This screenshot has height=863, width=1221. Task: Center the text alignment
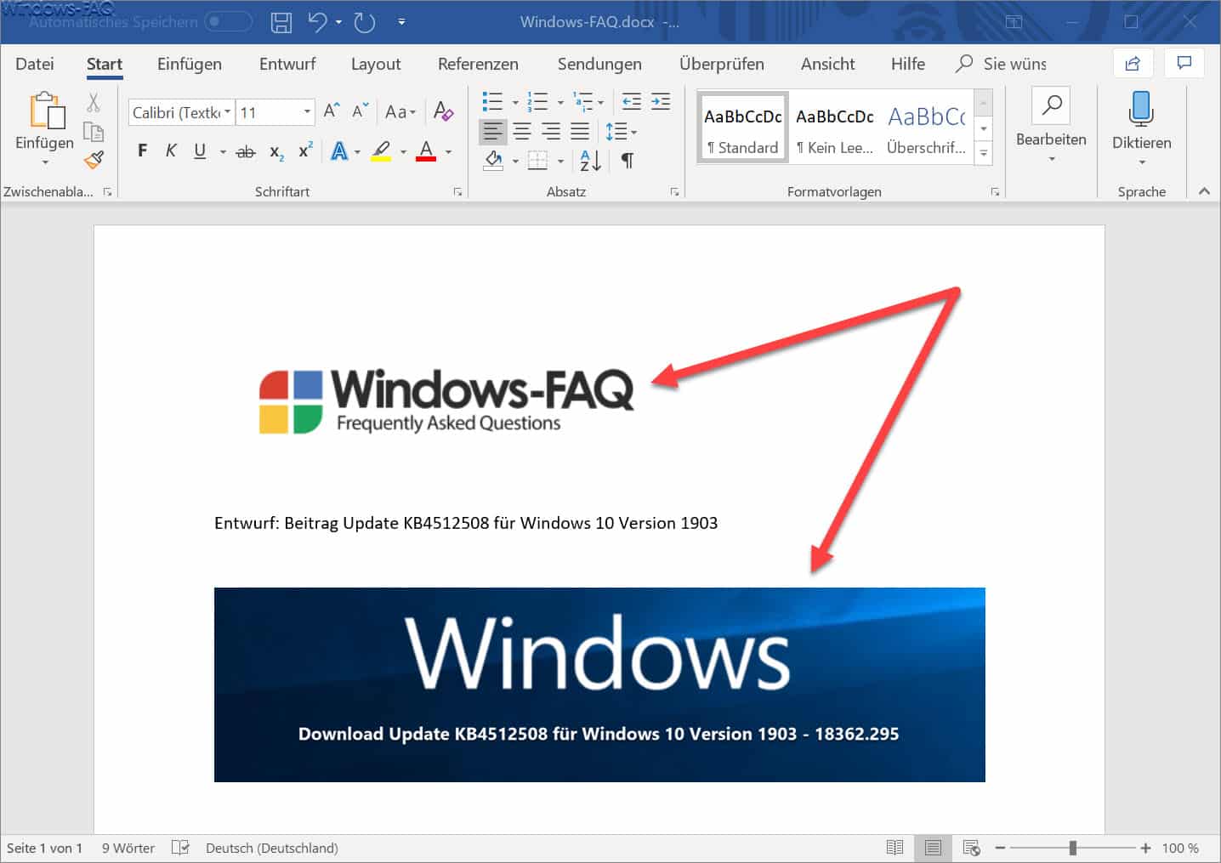[x=522, y=131]
